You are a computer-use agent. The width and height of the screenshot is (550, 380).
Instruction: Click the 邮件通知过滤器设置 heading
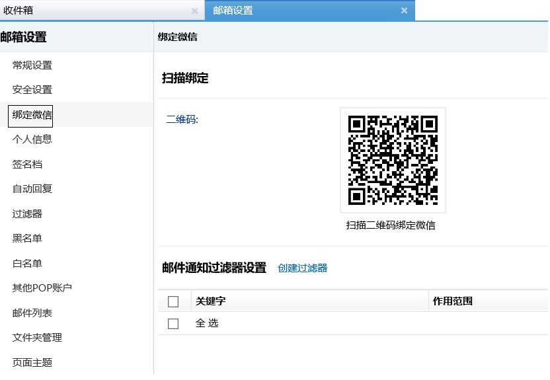214,268
